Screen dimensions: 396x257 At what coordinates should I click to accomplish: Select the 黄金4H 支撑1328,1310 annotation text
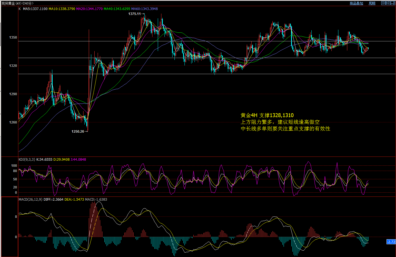267,115
